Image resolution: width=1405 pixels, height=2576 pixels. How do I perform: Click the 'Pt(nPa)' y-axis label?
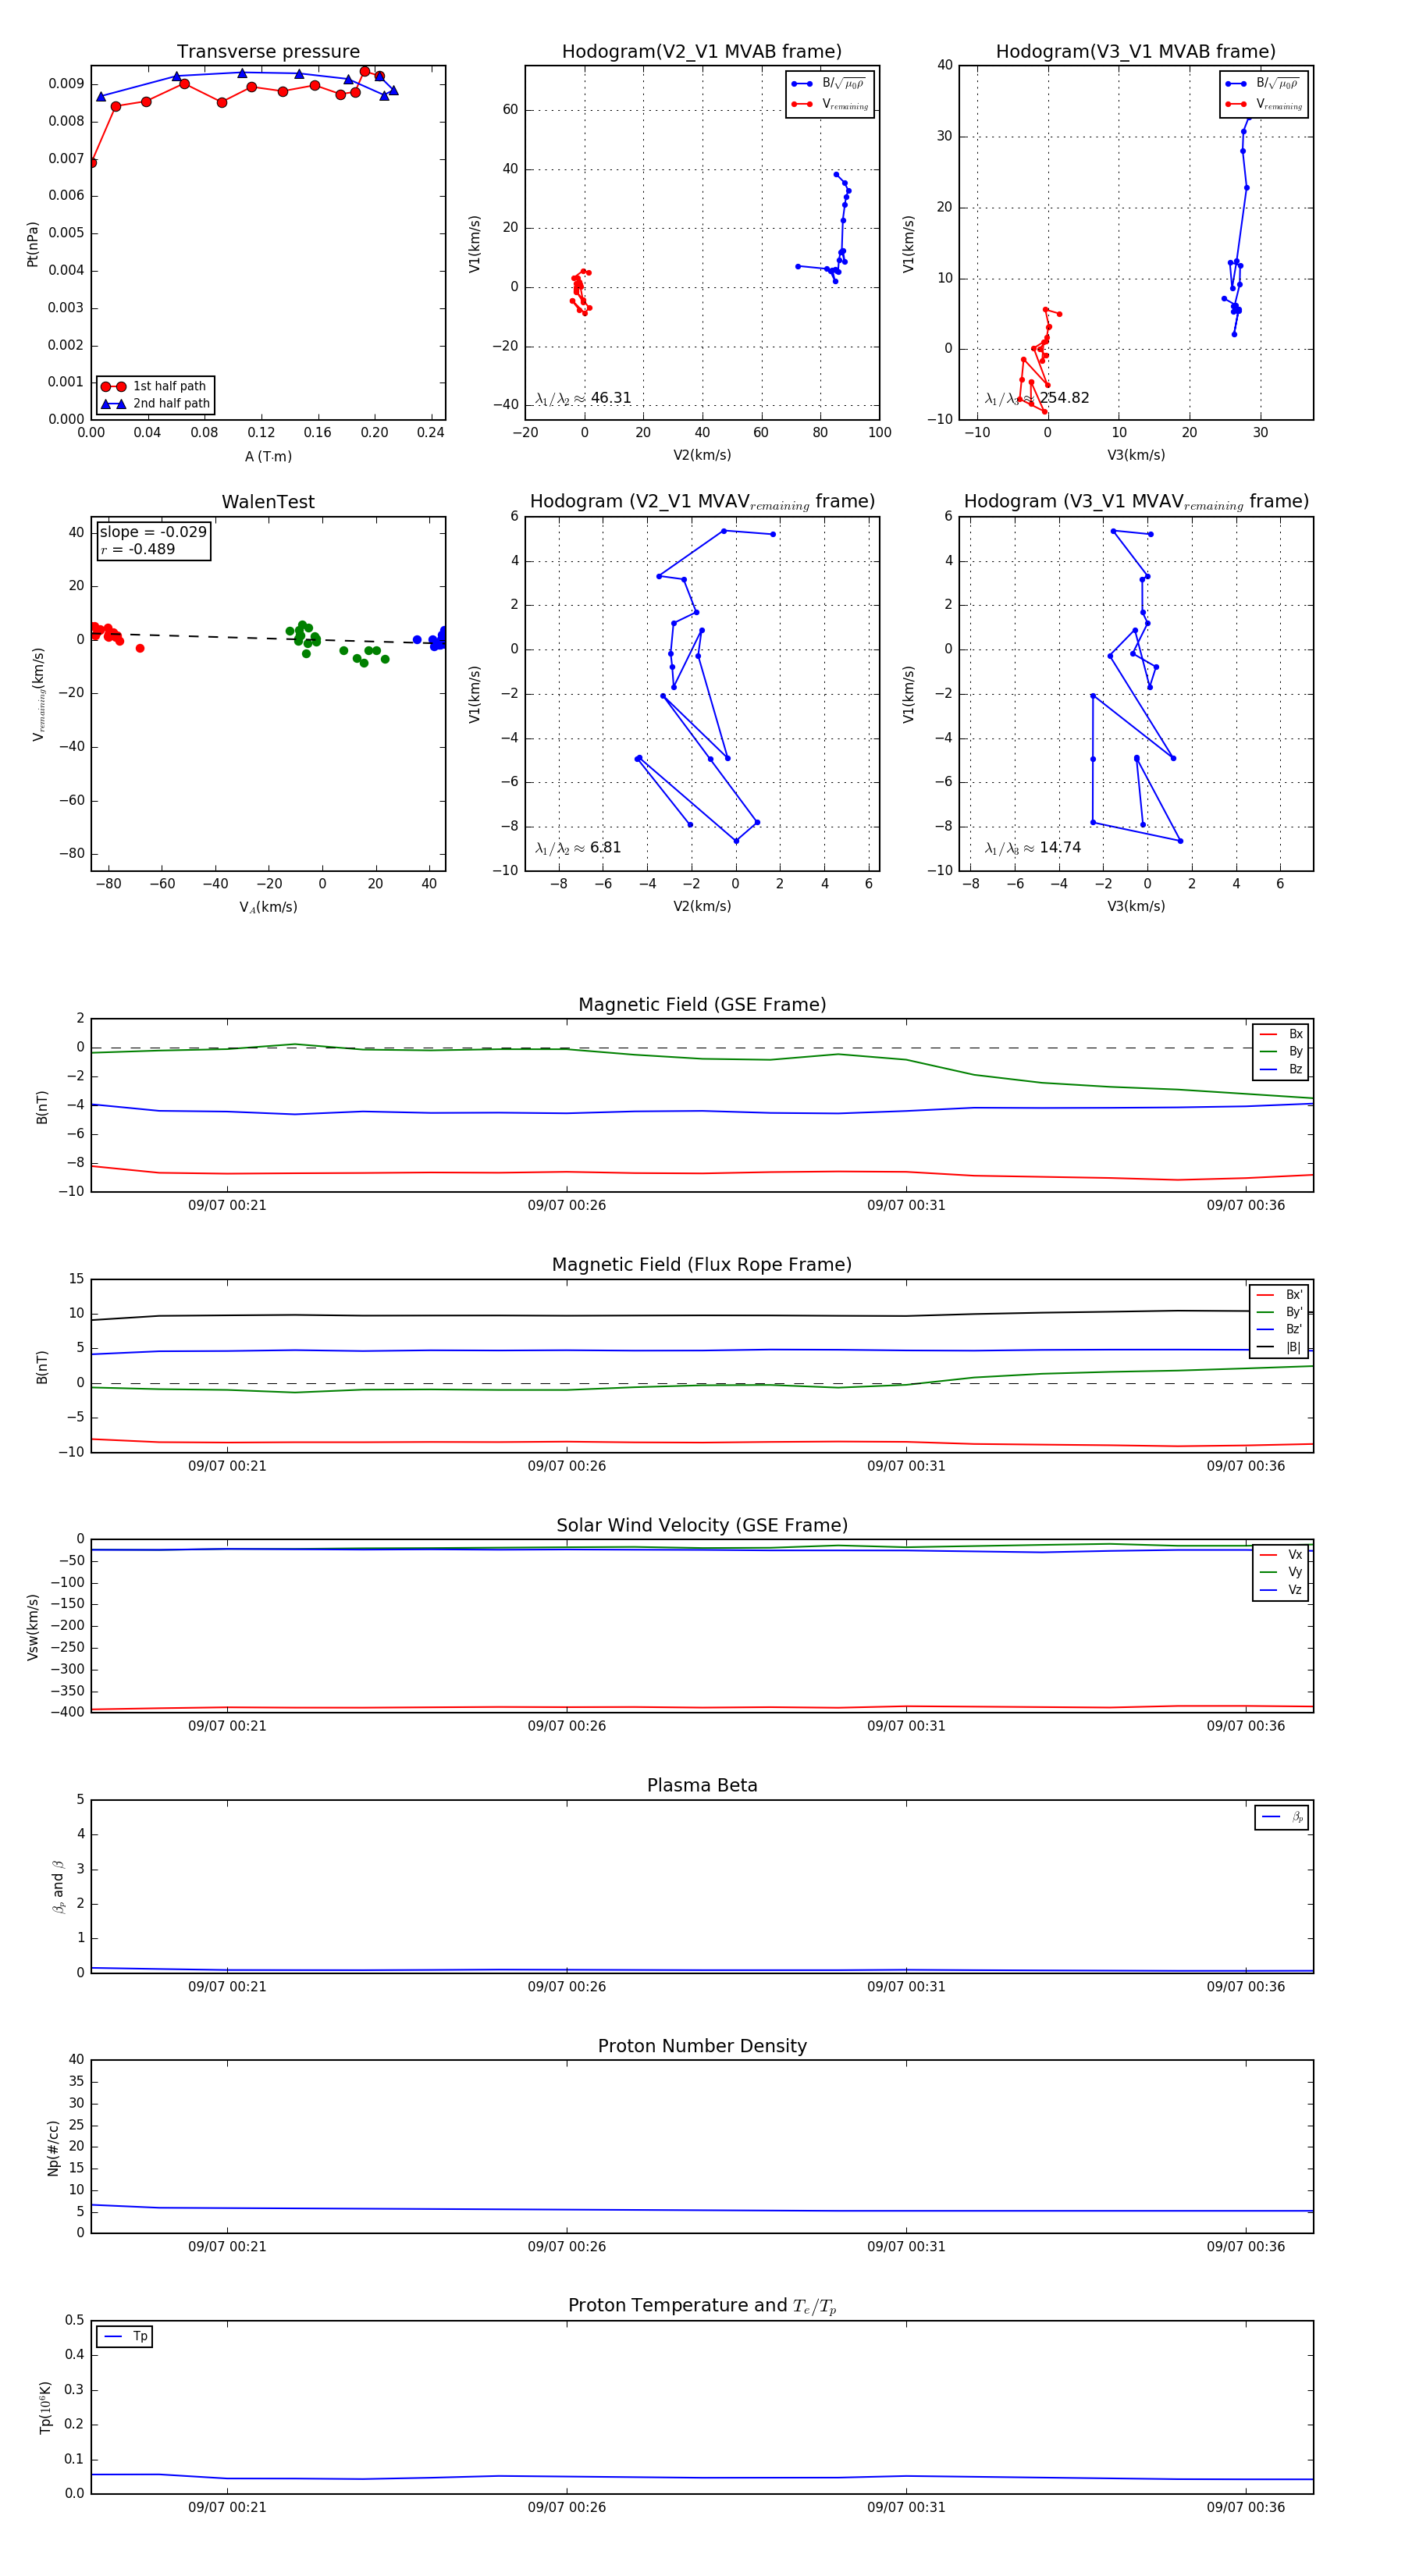[x=32, y=244]
